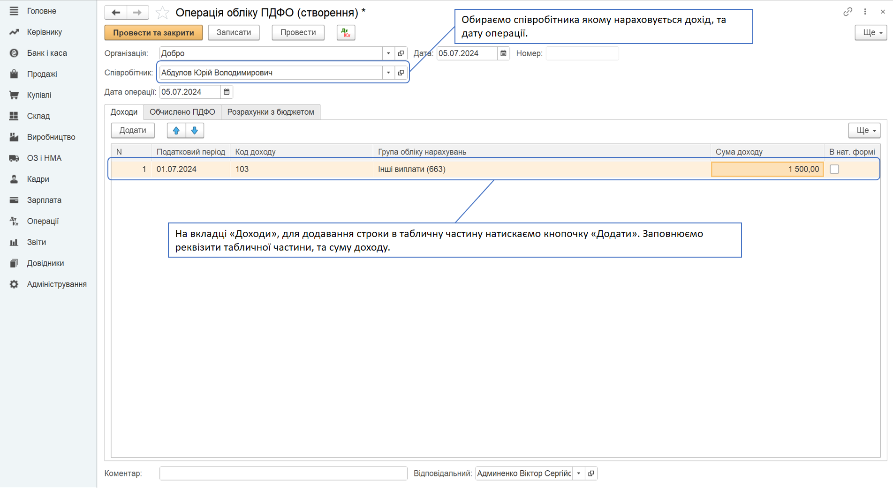Select the Податковий період cell 01.07.2024
The width and height of the screenshot is (893, 489).
[x=191, y=169]
